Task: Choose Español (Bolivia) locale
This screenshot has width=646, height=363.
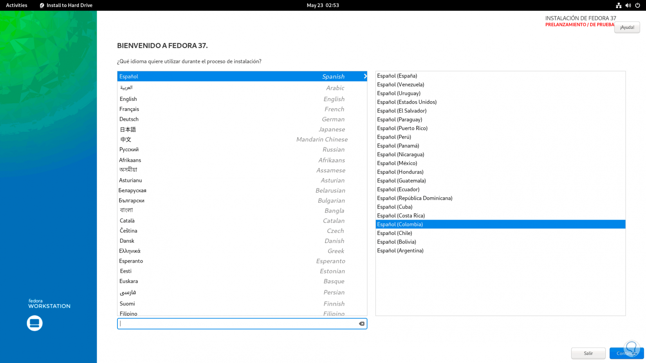Action: point(500,242)
